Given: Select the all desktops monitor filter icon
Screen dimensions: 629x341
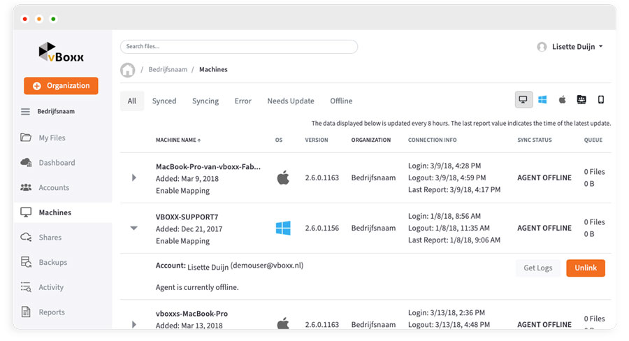Looking at the screenshot, I should click(x=523, y=100).
